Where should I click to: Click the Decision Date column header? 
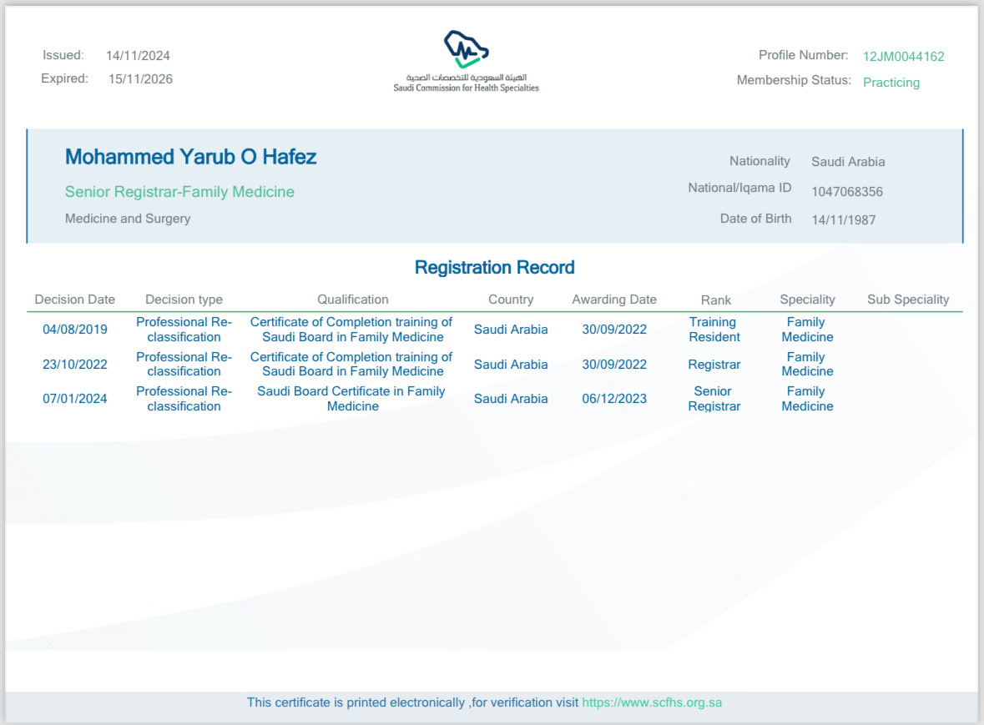75,300
